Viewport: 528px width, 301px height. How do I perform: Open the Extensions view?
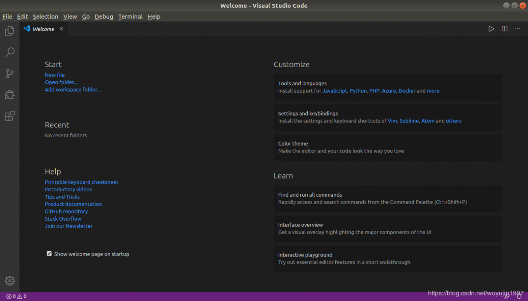(x=9, y=116)
